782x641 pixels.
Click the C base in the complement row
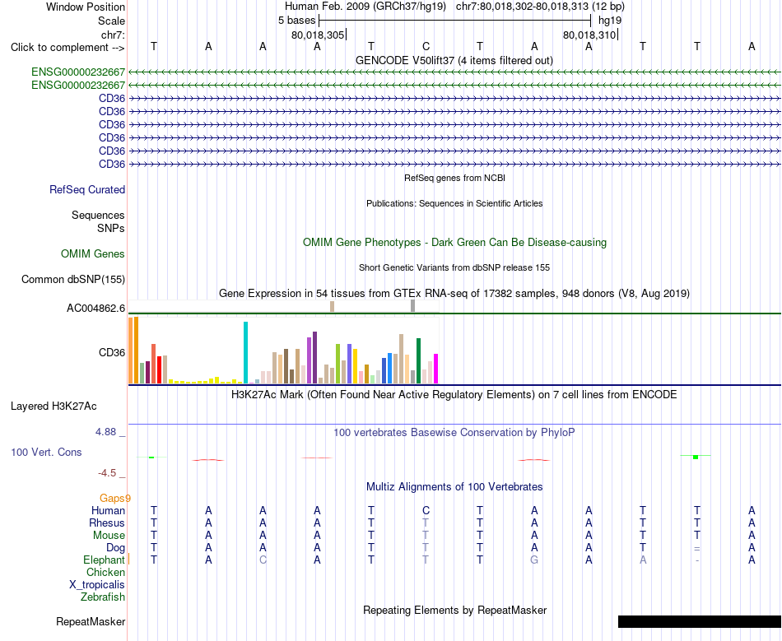pos(426,46)
